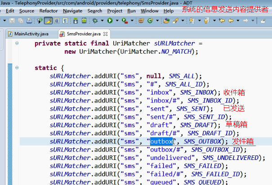Image resolution: width=272 pixels, height=185 pixels.
Task: Click the Save All icon
Action: tap(21, 21)
